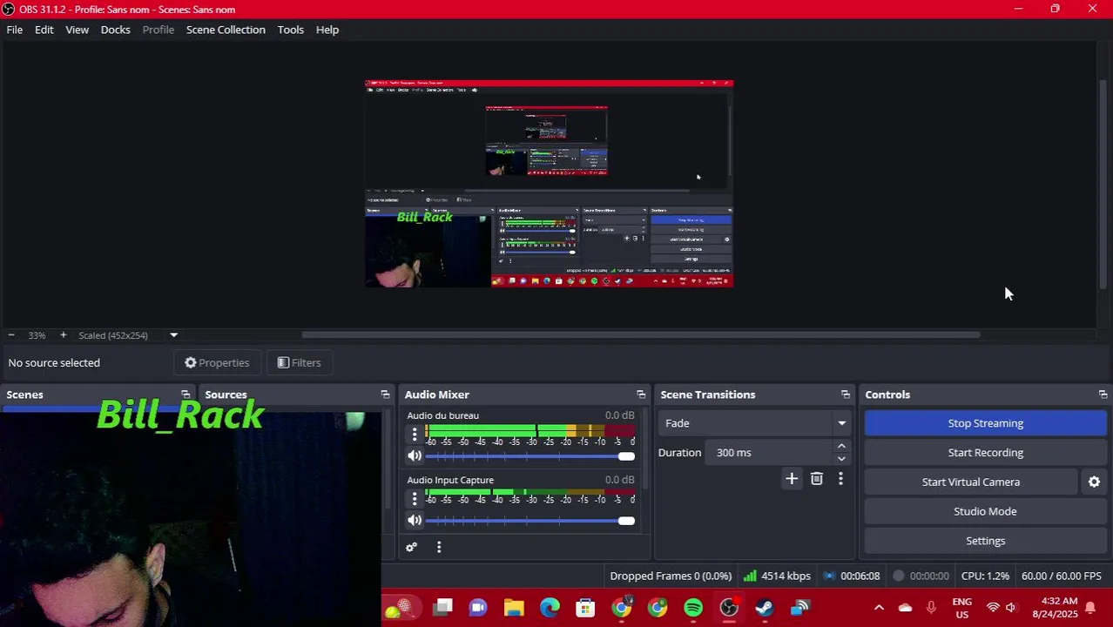Open advanced audio properties gears
This screenshot has height=627, width=1113.
click(x=411, y=548)
